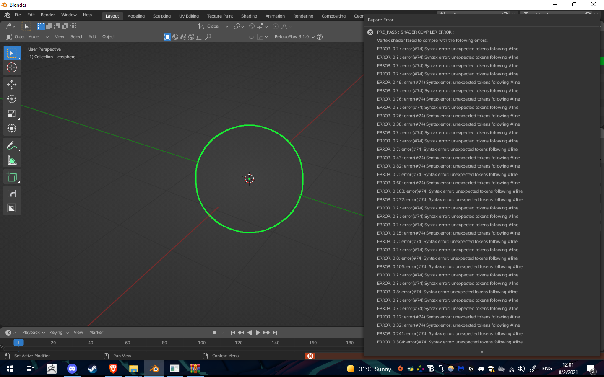Select the Move tool in the toolbar

pos(12,85)
